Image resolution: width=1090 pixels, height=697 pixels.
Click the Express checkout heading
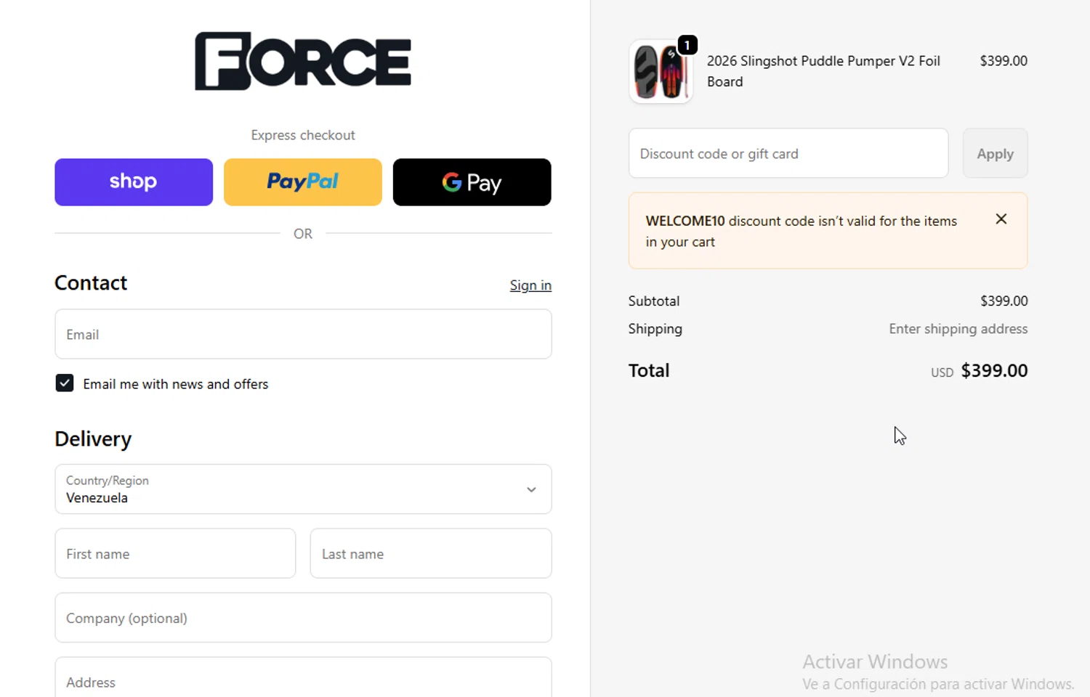pos(303,135)
